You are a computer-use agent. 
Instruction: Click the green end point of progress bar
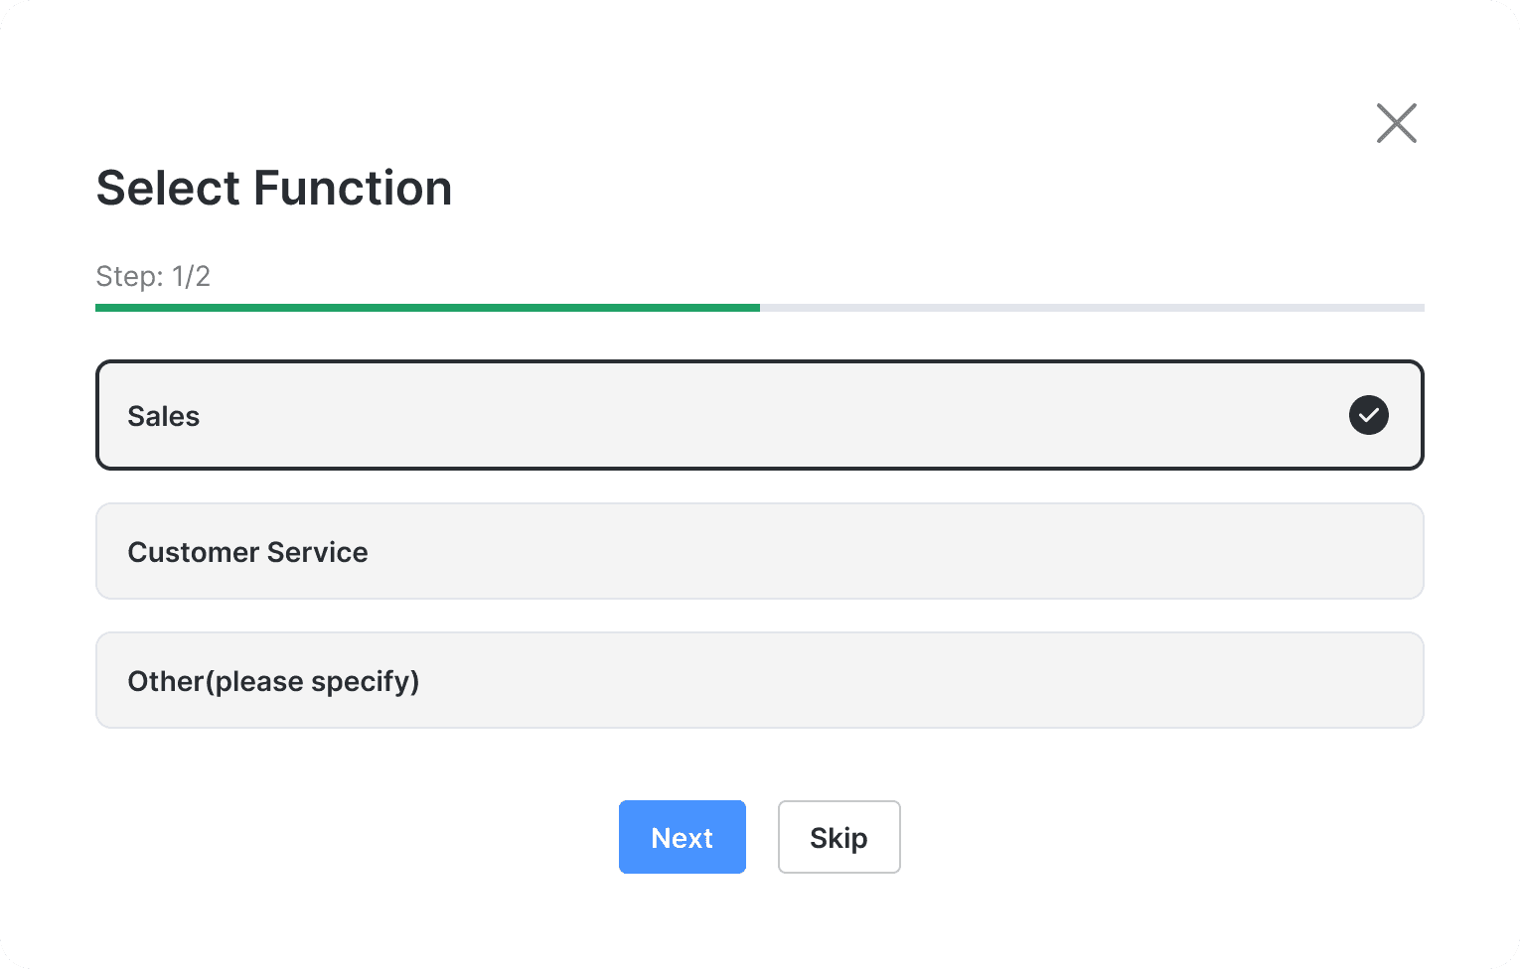(756, 308)
